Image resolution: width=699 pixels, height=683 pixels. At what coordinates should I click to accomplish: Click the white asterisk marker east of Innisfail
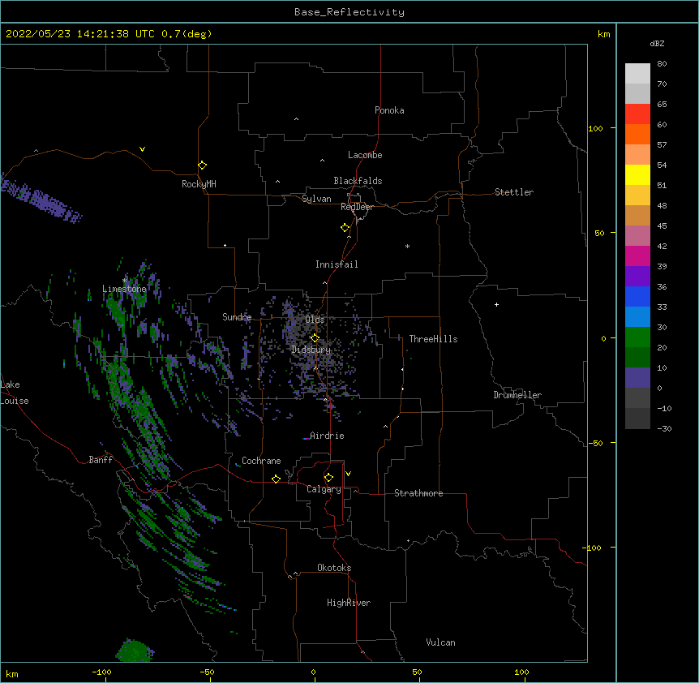pyautogui.click(x=407, y=246)
